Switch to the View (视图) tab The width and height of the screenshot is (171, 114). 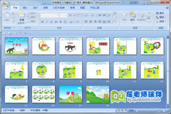click(x=82, y=8)
